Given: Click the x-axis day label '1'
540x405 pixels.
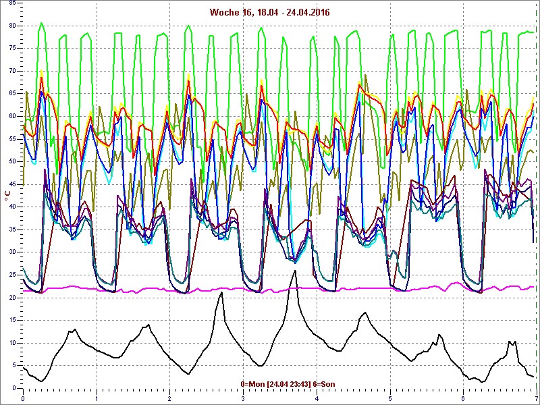Looking at the screenshot, I should click(x=97, y=399).
